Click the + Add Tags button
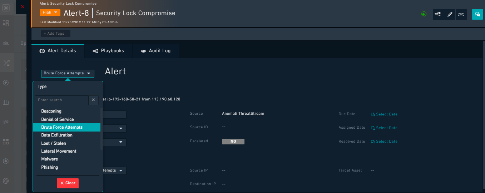Image resolution: width=485 pixels, height=193 pixels. click(x=55, y=34)
